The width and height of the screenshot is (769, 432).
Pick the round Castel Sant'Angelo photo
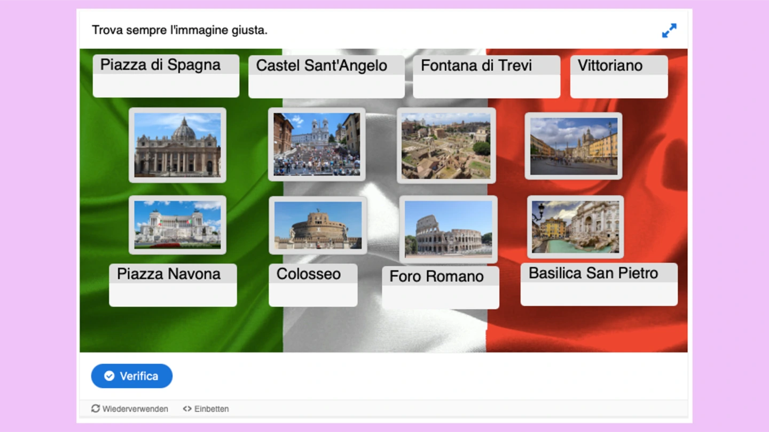coord(318,225)
